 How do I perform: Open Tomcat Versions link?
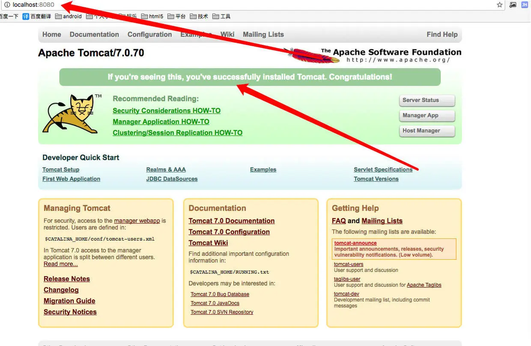[376, 179]
